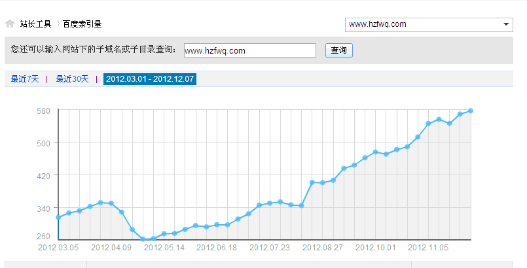Select the data point above 2012.05.14

[164, 234]
